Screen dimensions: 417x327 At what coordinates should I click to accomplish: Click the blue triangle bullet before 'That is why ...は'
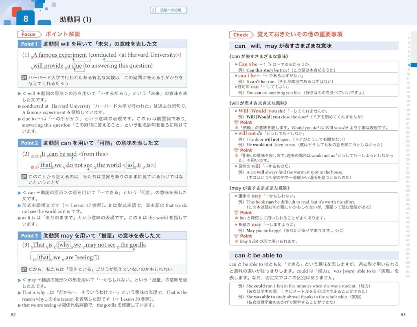coord(20,293)
